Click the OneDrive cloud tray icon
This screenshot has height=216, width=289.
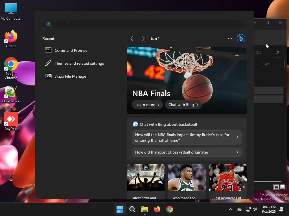tap(239, 209)
